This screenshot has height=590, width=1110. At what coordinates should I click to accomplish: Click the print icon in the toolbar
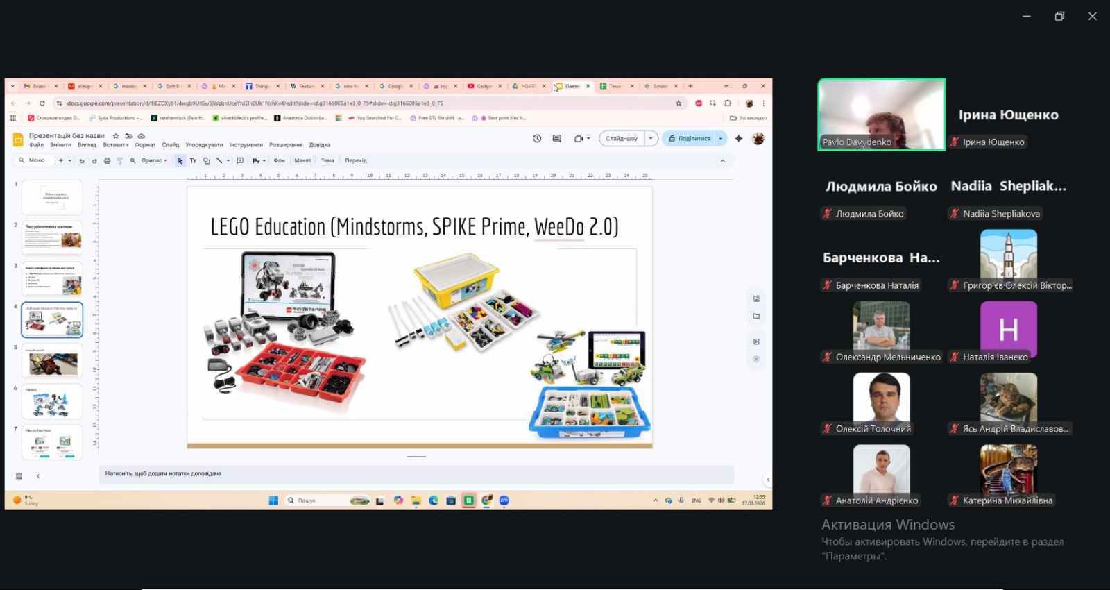107,160
